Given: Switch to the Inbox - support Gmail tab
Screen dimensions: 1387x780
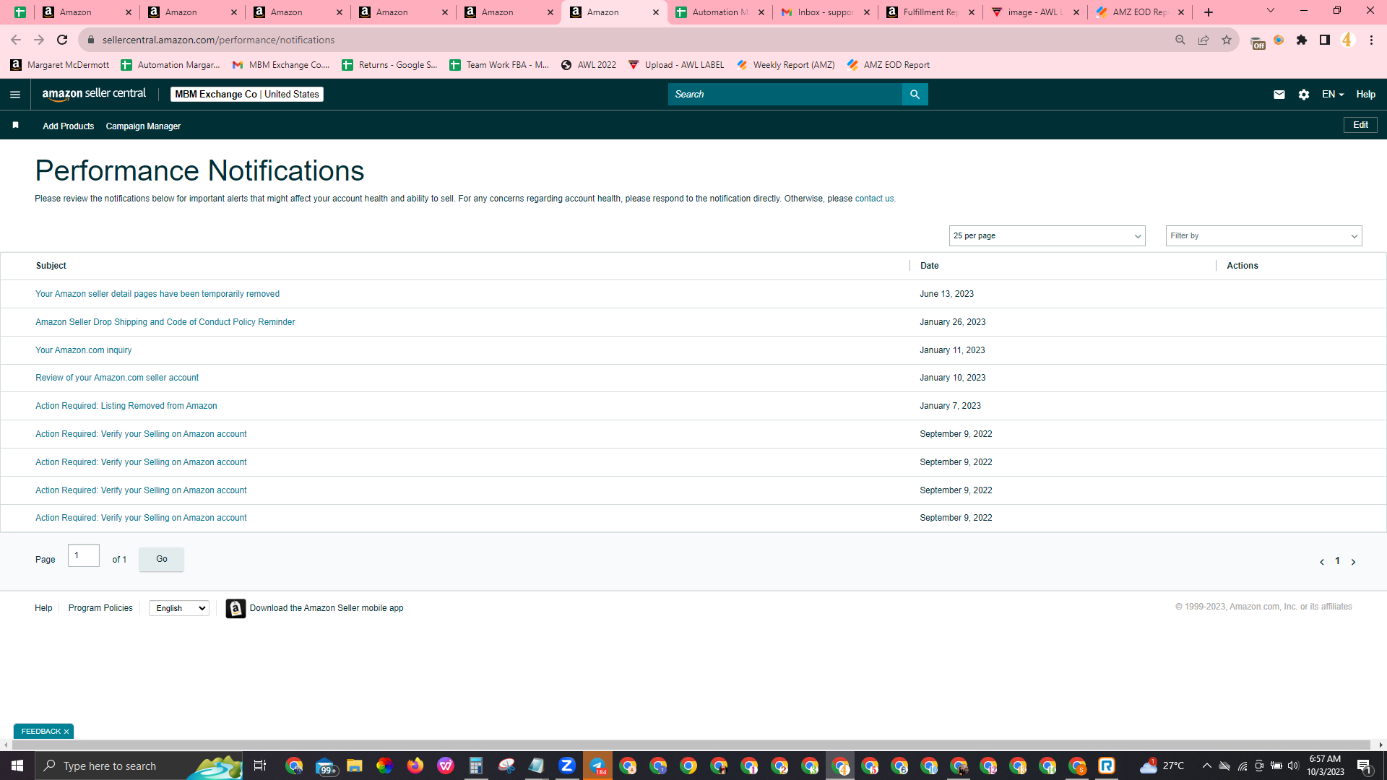Looking at the screenshot, I should [x=825, y=12].
